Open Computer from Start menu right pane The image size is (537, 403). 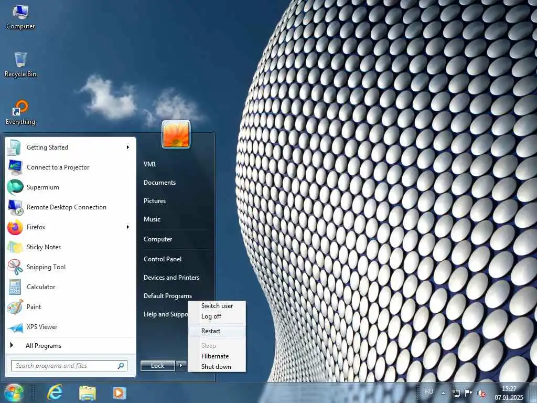pyautogui.click(x=157, y=239)
